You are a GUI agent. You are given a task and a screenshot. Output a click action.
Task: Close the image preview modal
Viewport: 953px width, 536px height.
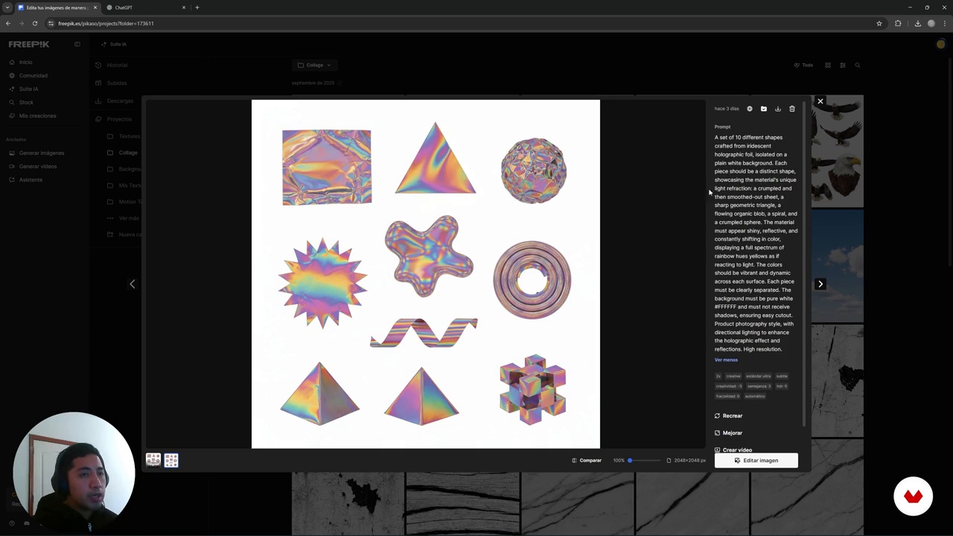(x=820, y=101)
